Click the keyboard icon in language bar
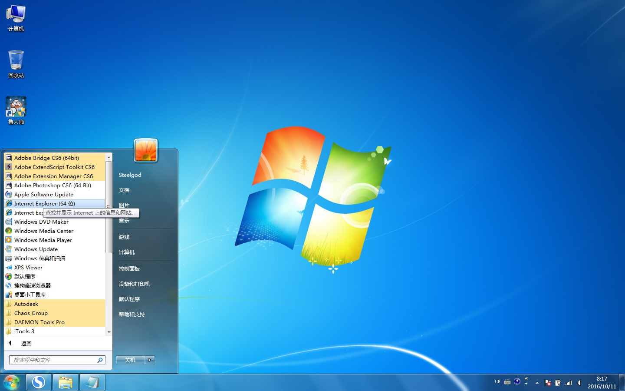625x391 pixels. tap(507, 382)
